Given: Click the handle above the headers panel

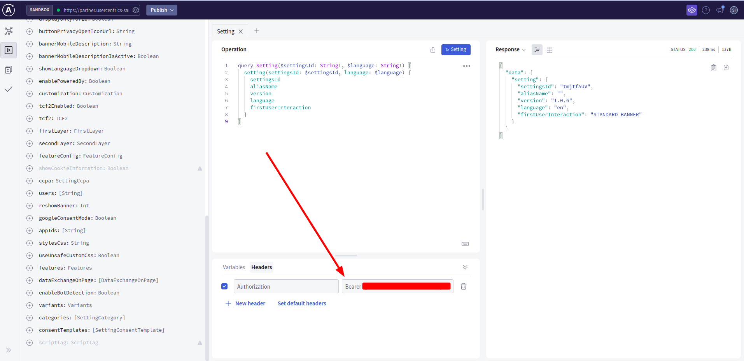Looking at the screenshot, I should point(346,256).
